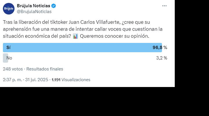The width and height of the screenshot is (209, 116).
Task: Open the Brújula Noticias display name
Action: (x=33, y=6)
